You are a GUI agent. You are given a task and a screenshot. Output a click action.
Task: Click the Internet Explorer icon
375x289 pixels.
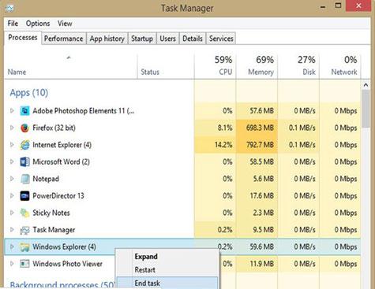(24, 145)
